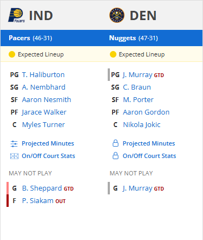The width and height of the screenshot is (203, 240).
Task: Click the DEN team abbreviation header
Action: point(143,16)
